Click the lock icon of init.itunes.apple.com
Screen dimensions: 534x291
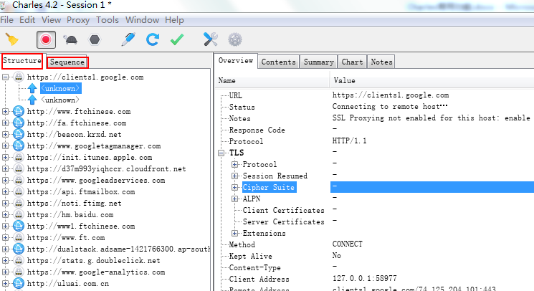[x=19, y=157]
